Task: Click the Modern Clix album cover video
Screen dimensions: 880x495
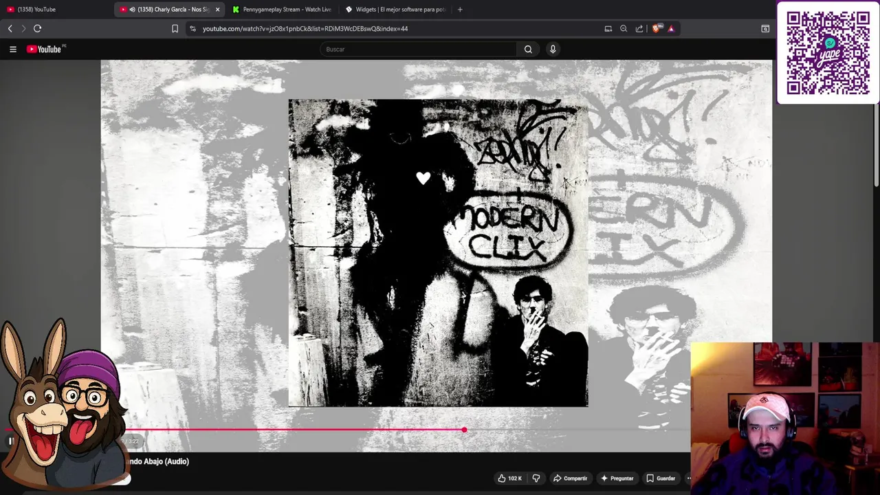Action: tap(438, 253)
